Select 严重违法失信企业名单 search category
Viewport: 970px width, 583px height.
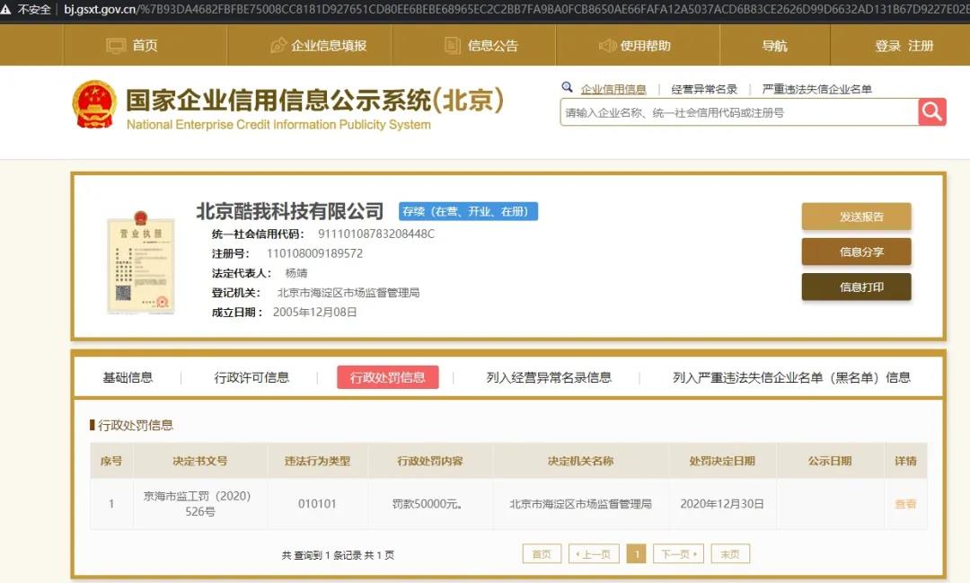[x=816, y=89]
